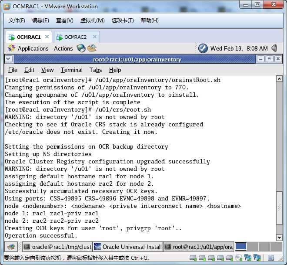Viewport: 287px width, 265px height.
Task: Click the third hard disk device status icon
Action: pos(211,258)
